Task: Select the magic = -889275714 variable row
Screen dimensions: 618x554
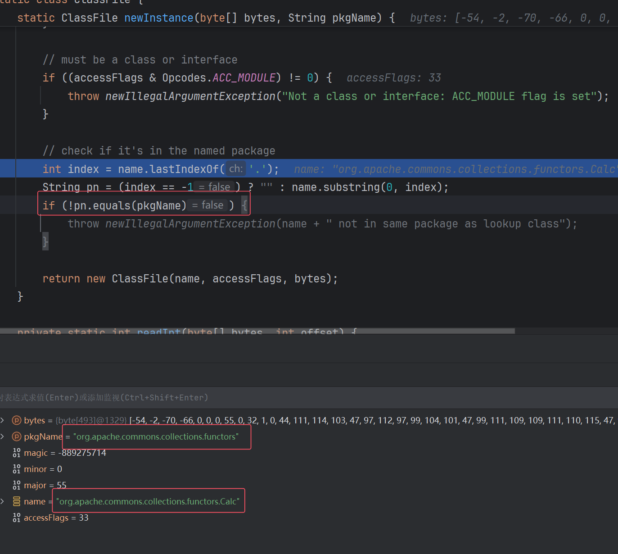Action: coord(65,453)
